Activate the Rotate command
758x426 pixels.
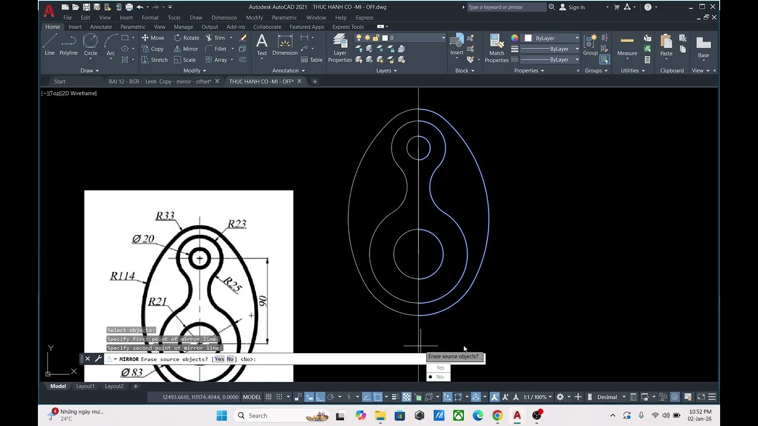tap(186, 38)
